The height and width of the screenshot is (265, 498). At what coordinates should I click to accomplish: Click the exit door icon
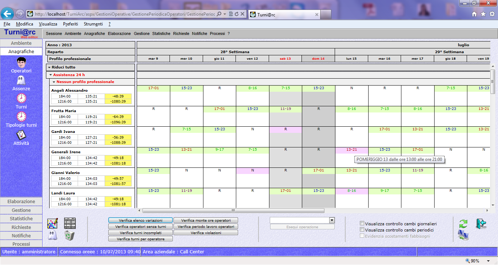(481, 224)
